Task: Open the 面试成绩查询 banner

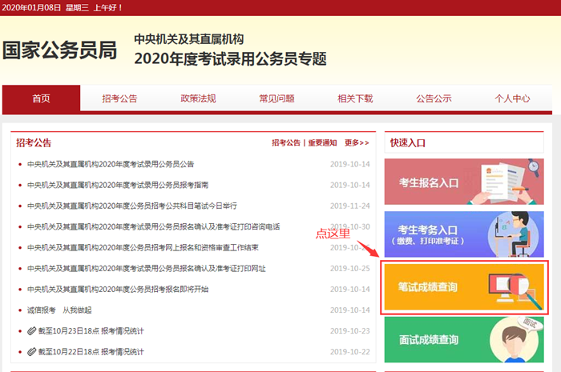Action: (463, 339)
